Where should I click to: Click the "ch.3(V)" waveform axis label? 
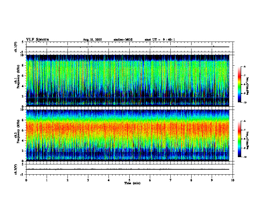pos(16,169)
